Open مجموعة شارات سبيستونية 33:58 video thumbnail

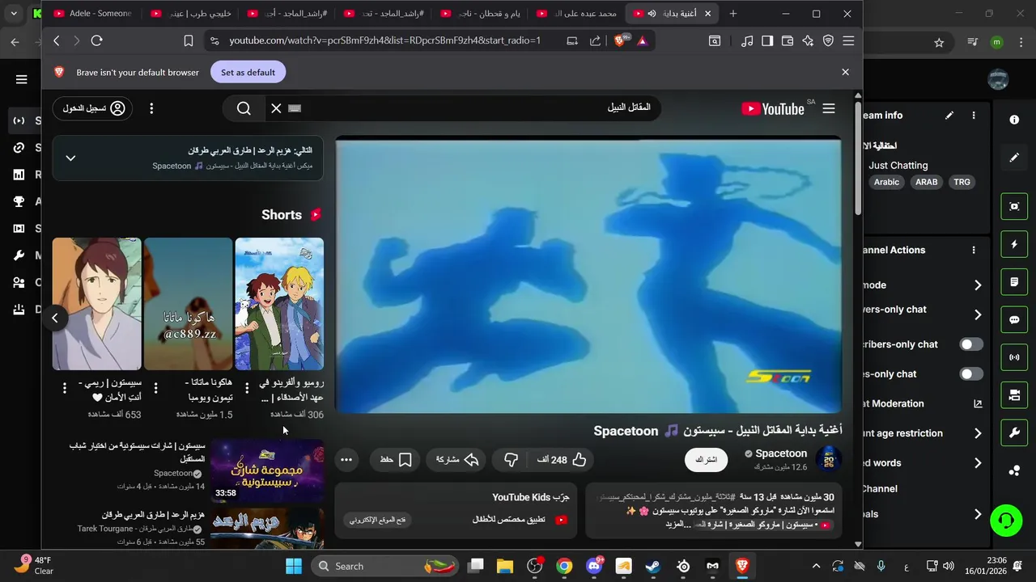(x=267, y=470)
